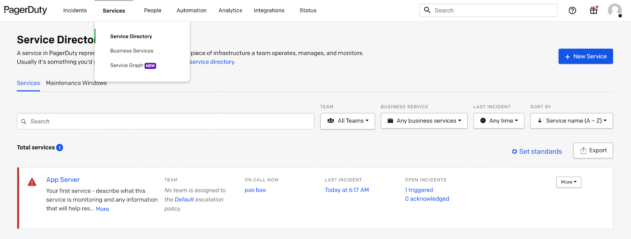
Task: Select Business Services in the dropdown menu
Action: pos(132,51)
